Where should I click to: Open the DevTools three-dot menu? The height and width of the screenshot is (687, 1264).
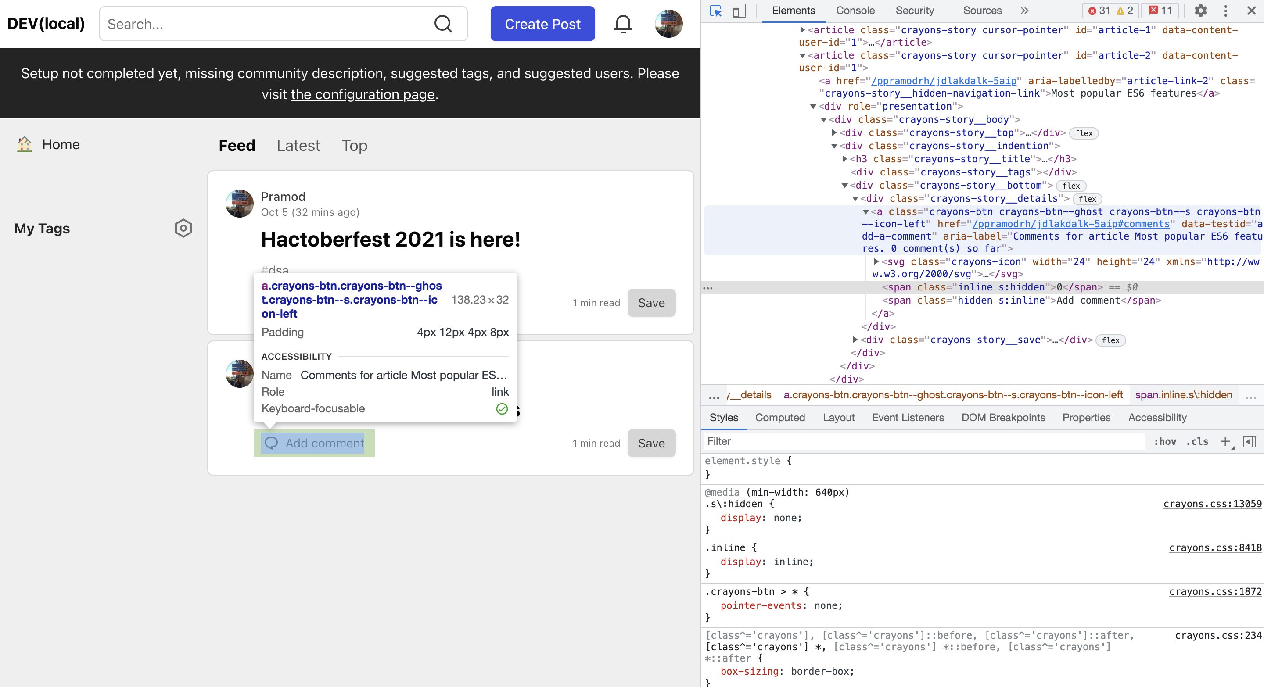(1225, 11)
